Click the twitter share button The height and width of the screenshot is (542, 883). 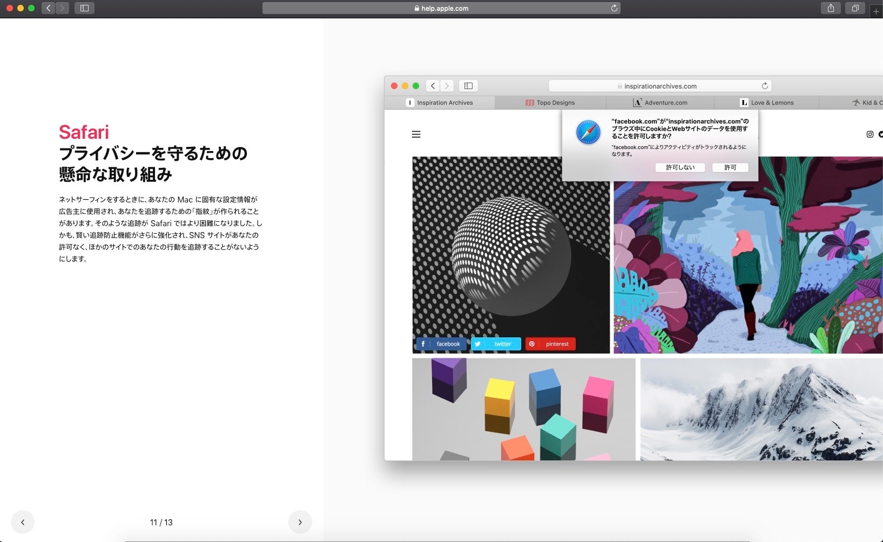(x=496, y=344)
